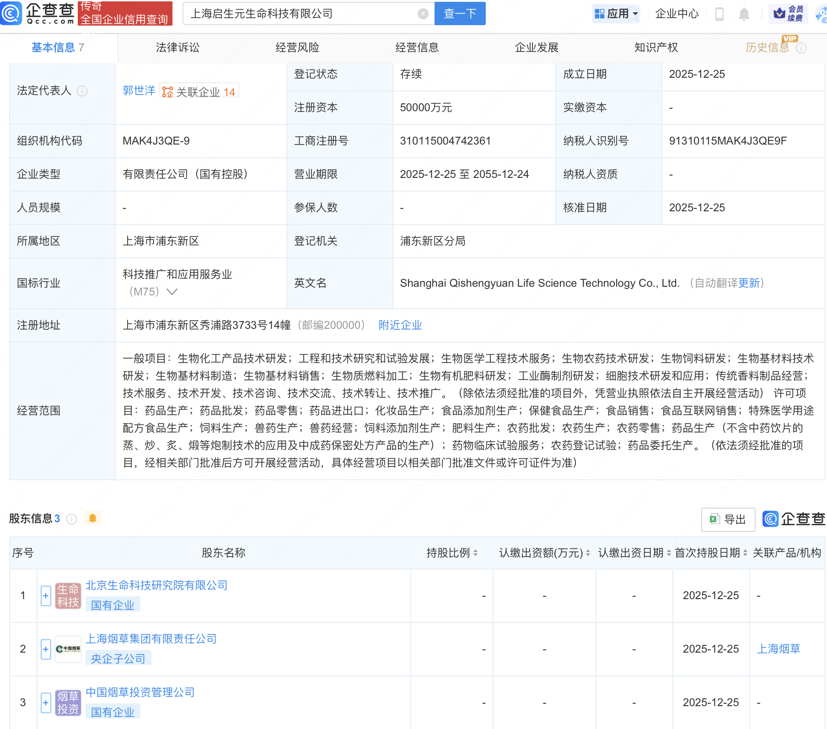Click the shareholder alert bell icon
Screen dimensions: 827x729
(x=92, y=518)
